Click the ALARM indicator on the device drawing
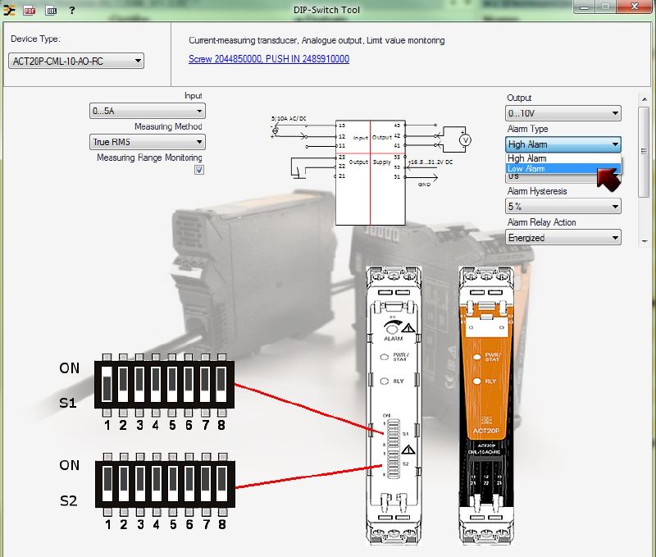The width and height of the screenshot is (656, 557). tap(394, 332)
